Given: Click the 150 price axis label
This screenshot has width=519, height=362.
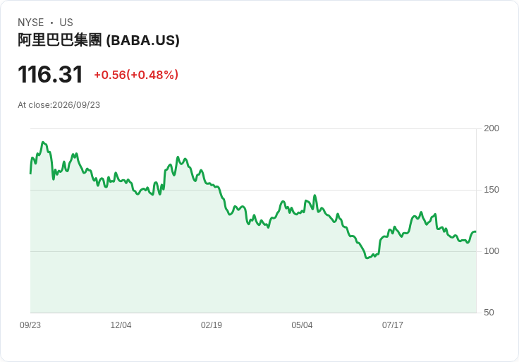Looking at the screenshot, I should tap(491, 190).
